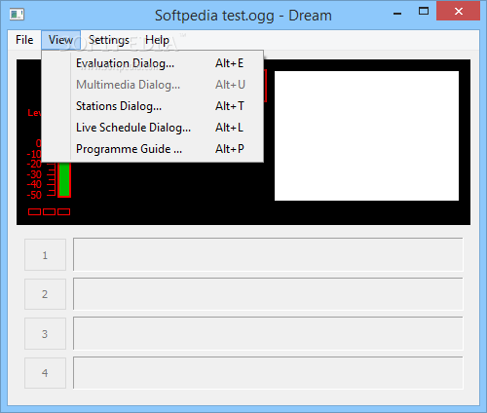
Task: Open Live Schedule Dialog... entry
Action: click(153, 128)
